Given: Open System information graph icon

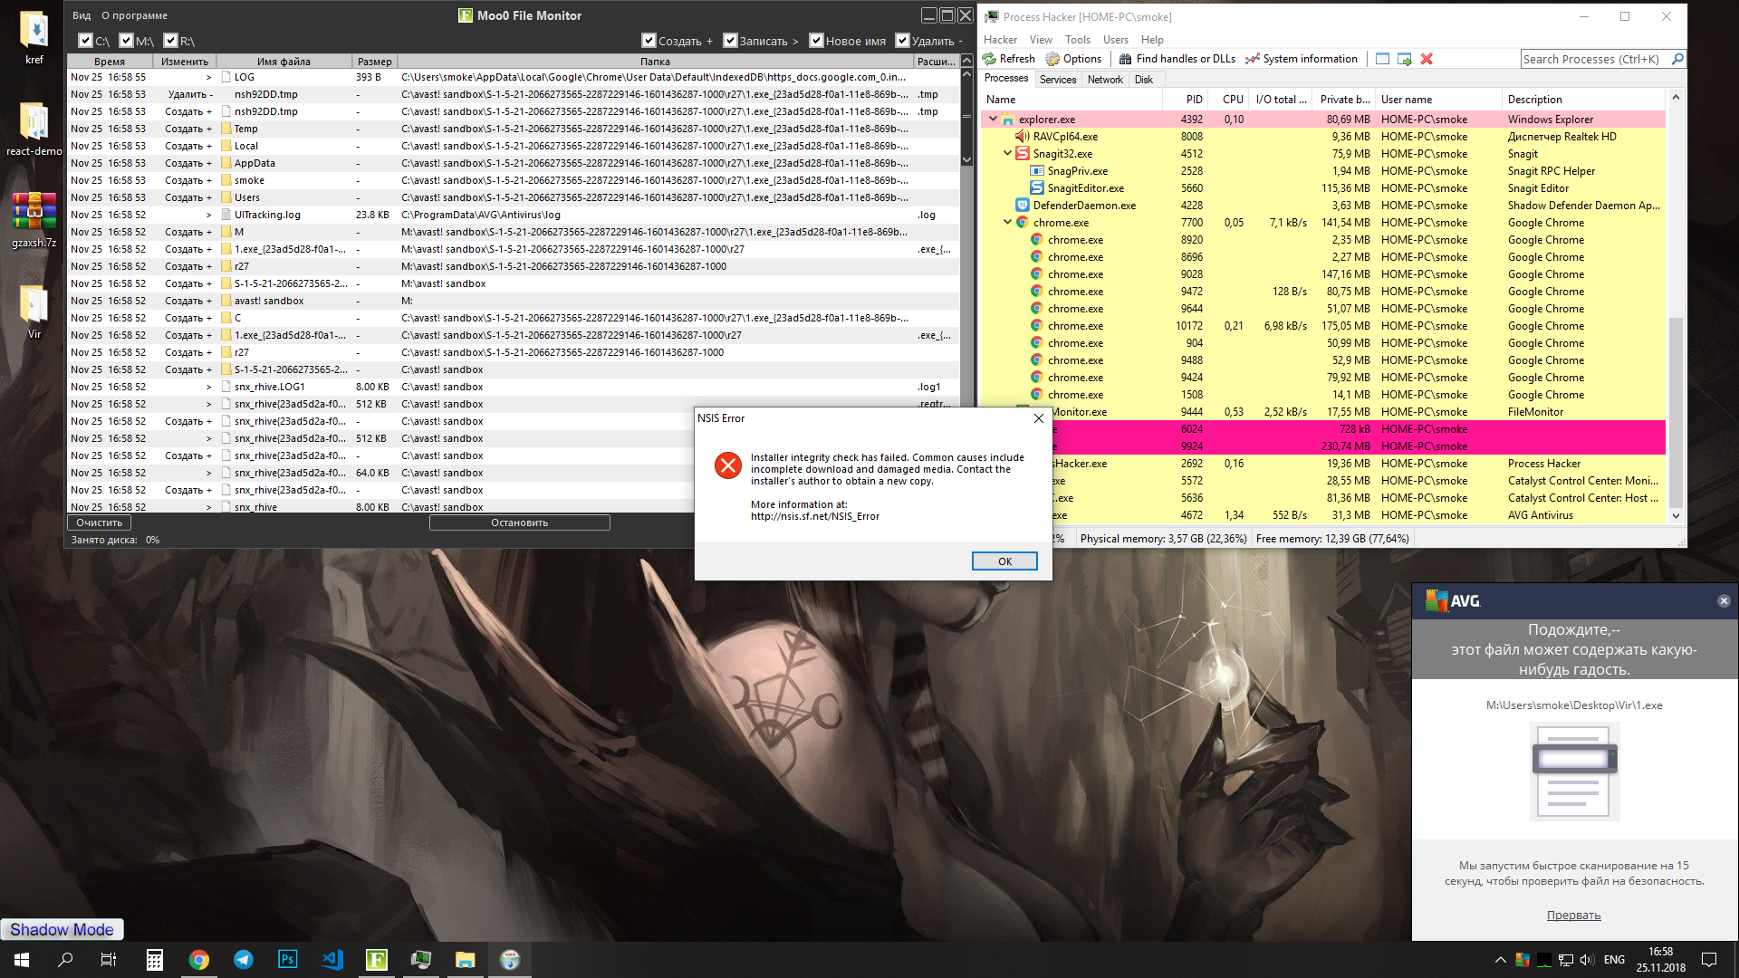Looking at the screenshot, I should [1253, 59].
